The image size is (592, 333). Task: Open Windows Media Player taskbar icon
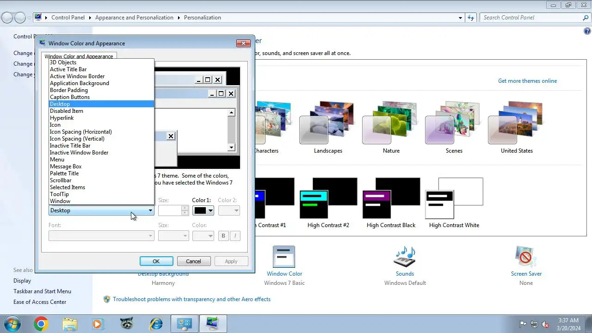pyautogui.click(x=98, y=324)
